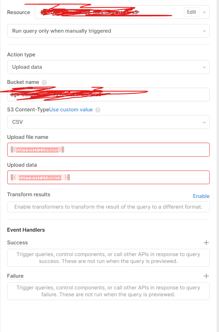Add a Failure event handler
This screenshot has width=219, height=332.
click(x=206, y=276)
